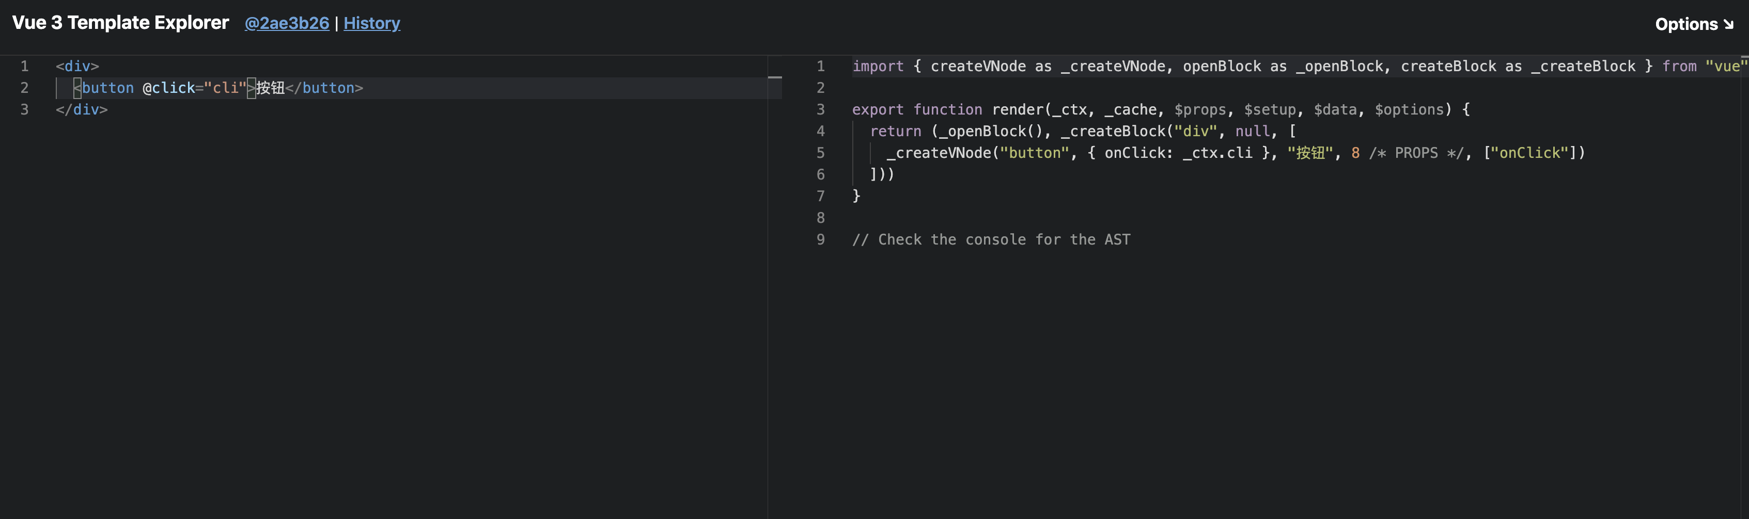Screen dimensions: 1749x519
Task: Place cursor on the opening <div> tag
Action: (77, 66)
